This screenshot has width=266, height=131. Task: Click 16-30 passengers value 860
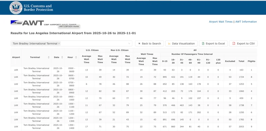point(173,127)
